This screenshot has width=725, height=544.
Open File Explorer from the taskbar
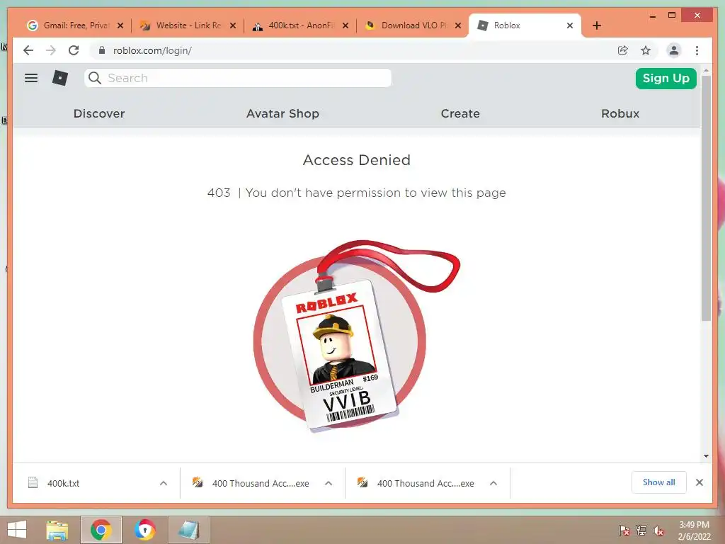[x=57, y=530]
